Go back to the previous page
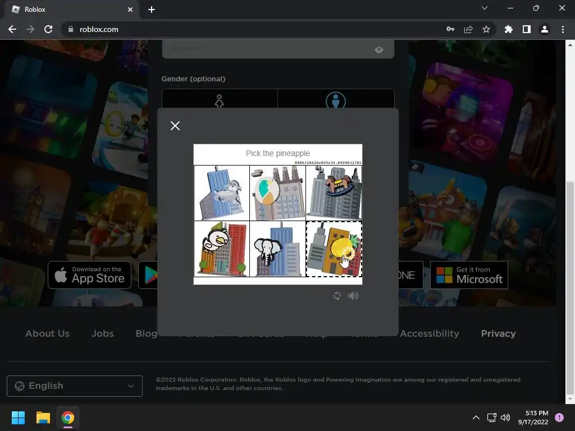The image size is (575, 431). tap(12, 29)
